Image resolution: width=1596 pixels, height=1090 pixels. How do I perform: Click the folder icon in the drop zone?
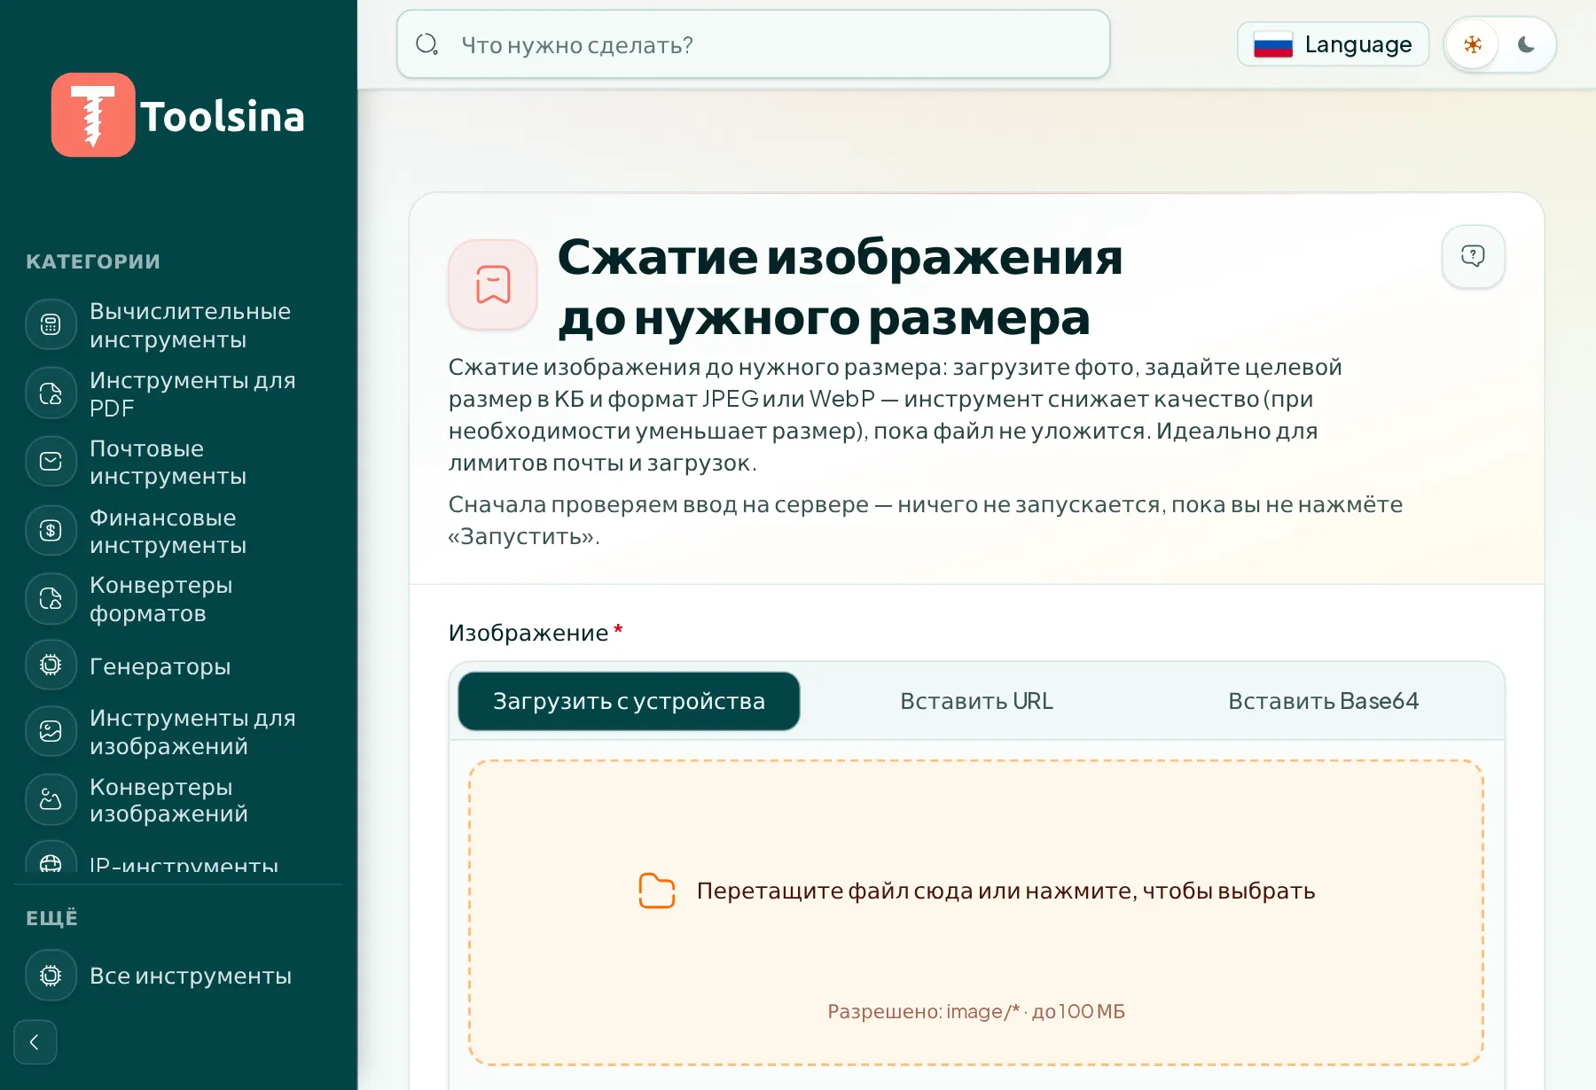657,891
